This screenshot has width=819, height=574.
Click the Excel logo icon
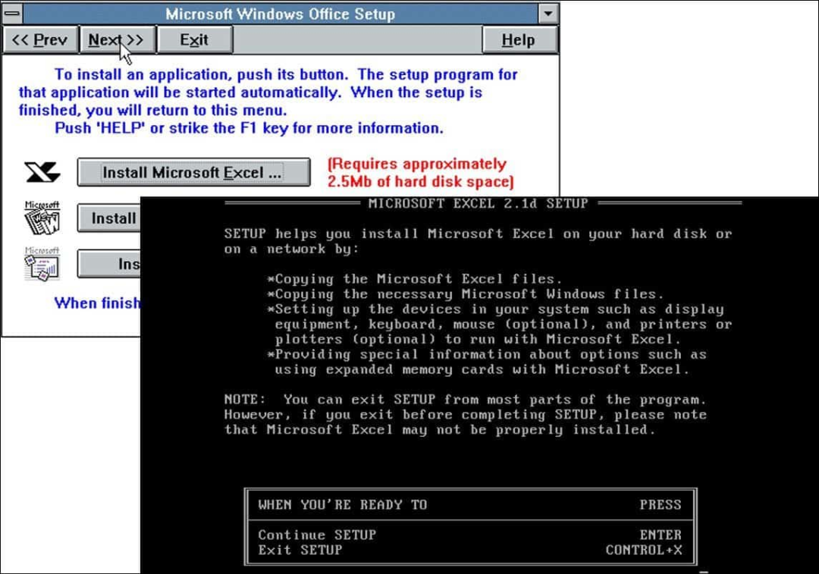[42, 172]
